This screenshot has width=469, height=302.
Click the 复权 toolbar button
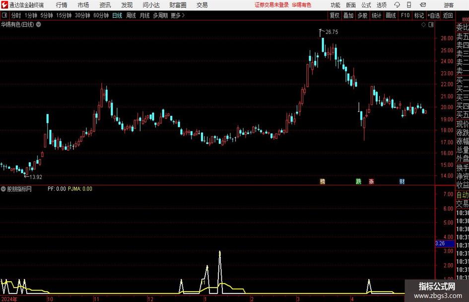[335, 15]
